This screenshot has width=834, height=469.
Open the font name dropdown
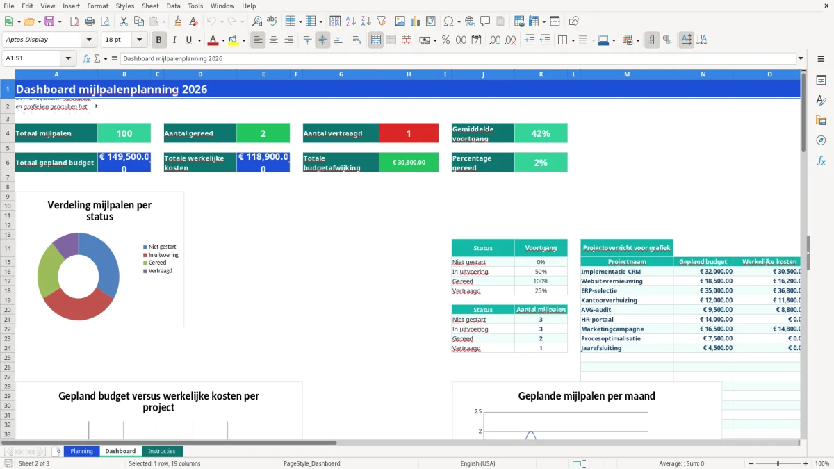pyautogui.click(x=89, y=40)
